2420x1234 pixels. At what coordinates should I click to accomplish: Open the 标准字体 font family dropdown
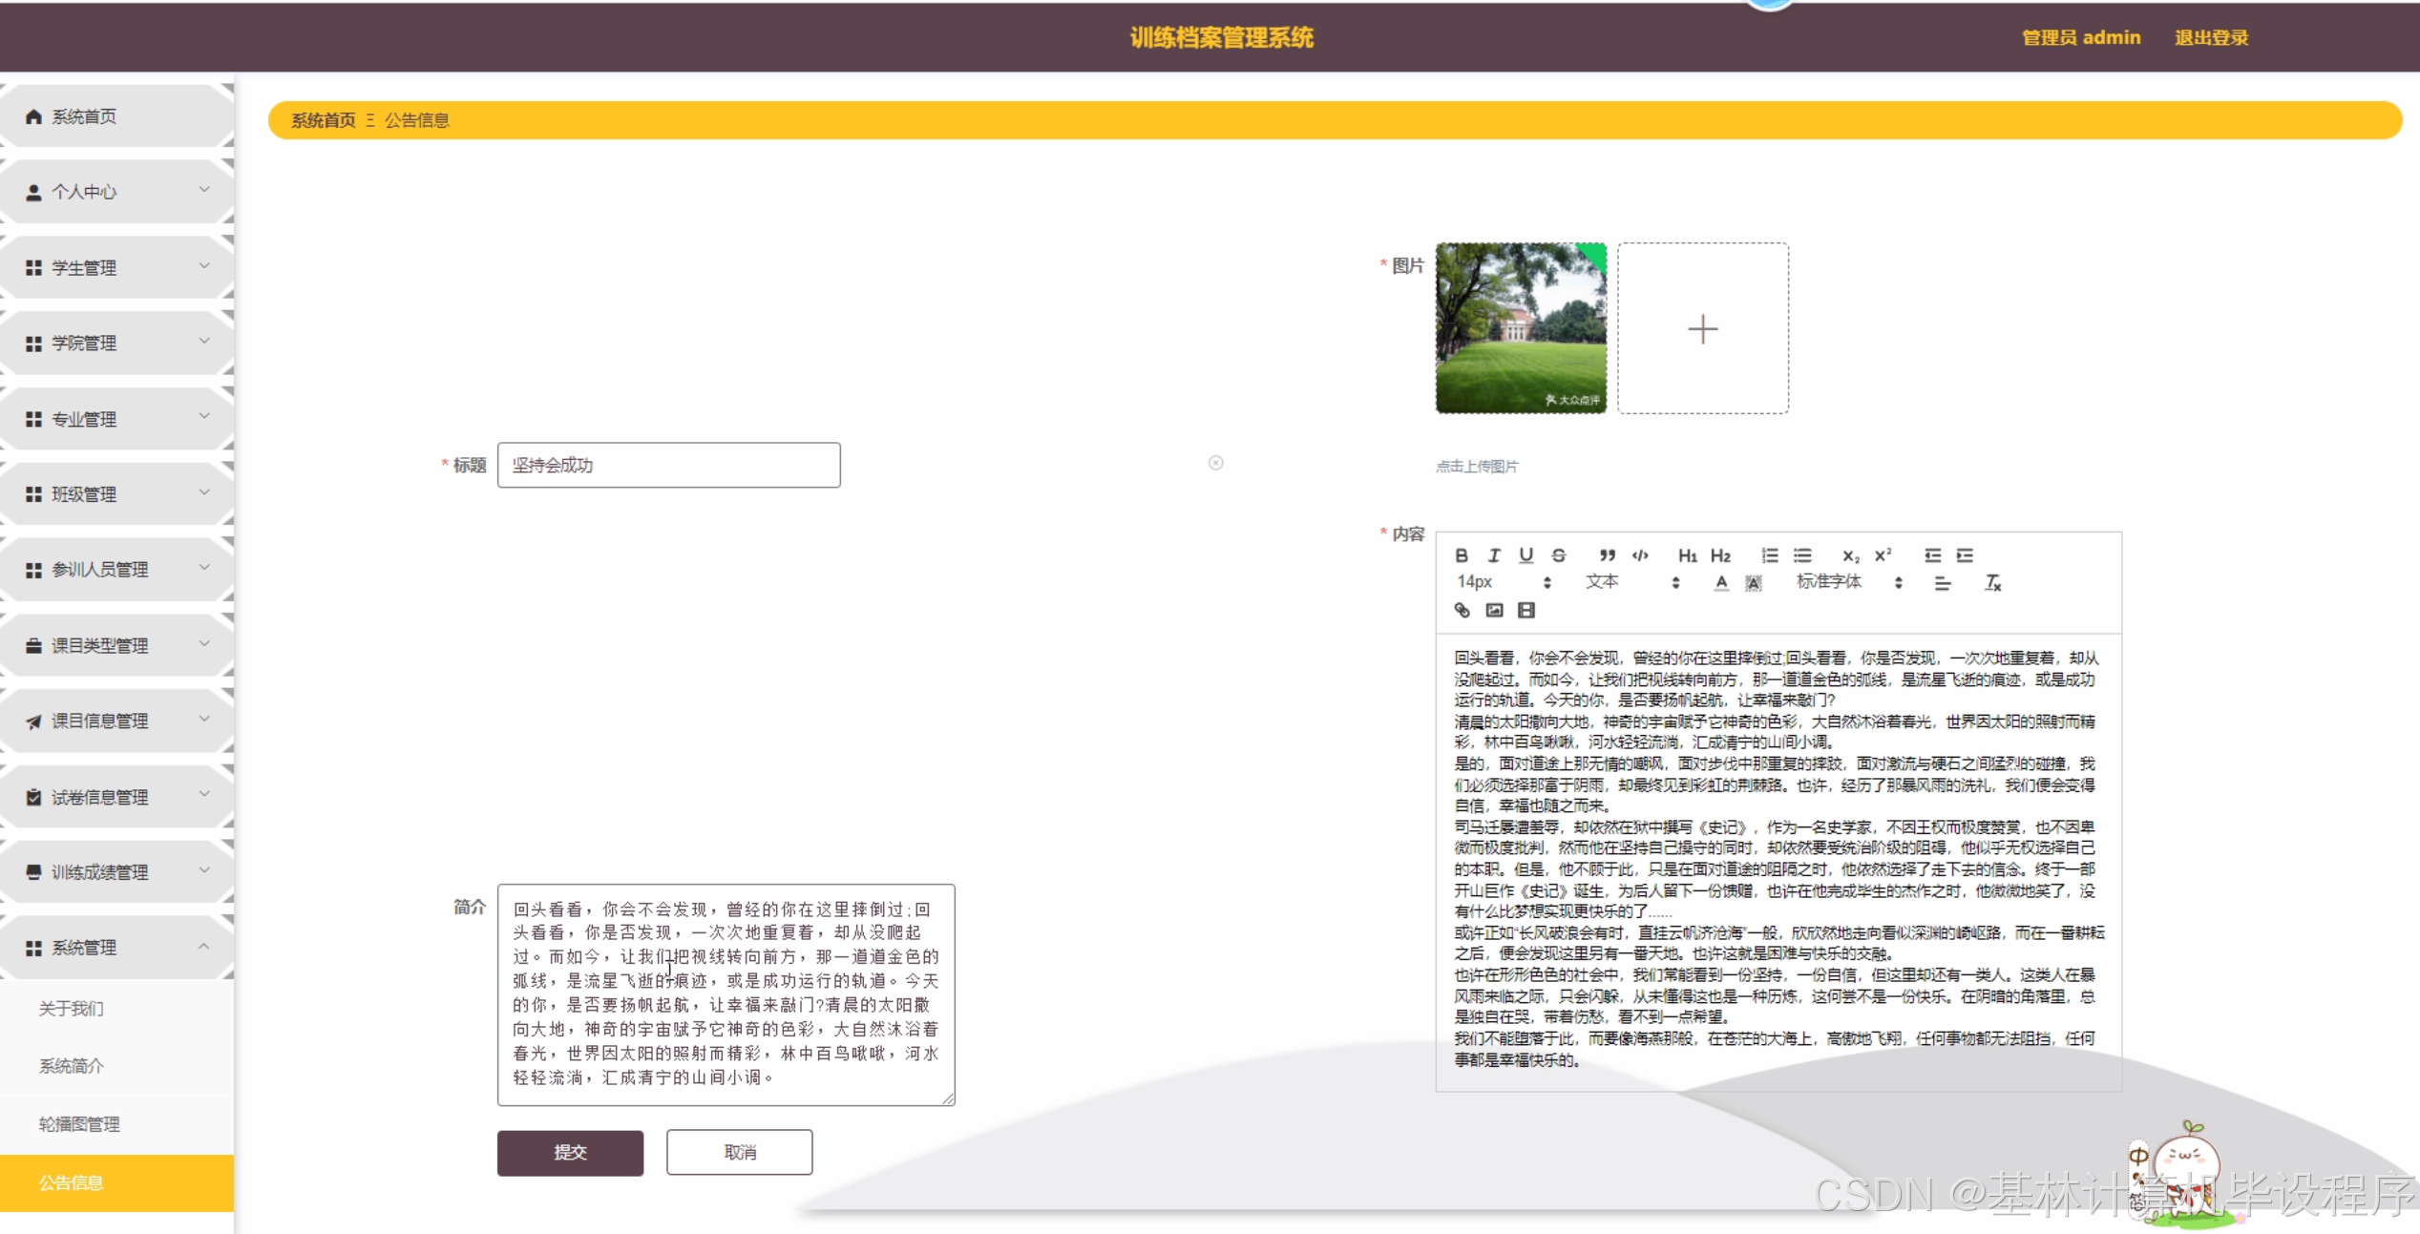pyautogui.click(x=1848, y=582)
